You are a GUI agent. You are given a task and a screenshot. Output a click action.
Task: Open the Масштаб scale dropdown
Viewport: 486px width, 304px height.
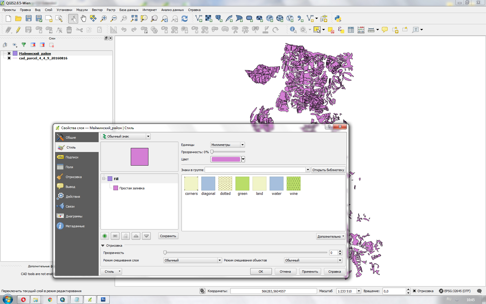[359, 291]
